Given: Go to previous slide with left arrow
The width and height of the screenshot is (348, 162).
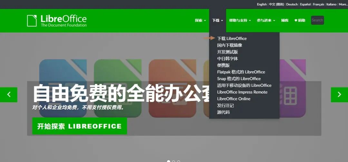Looking at the screenshot, I should (9, 95).
